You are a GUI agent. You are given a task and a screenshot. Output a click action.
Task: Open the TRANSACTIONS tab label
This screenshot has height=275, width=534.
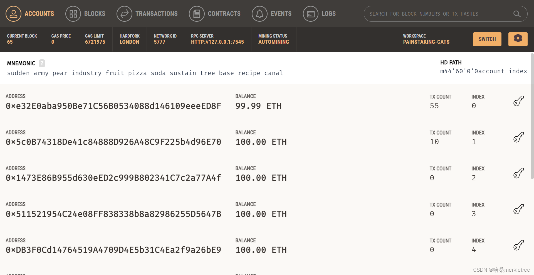[x=156, y=14]
